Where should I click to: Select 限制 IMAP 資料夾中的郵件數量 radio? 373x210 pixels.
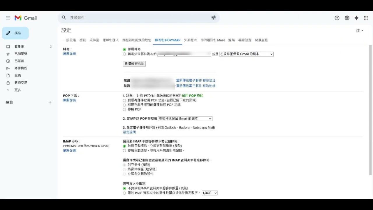pos(124,193)
